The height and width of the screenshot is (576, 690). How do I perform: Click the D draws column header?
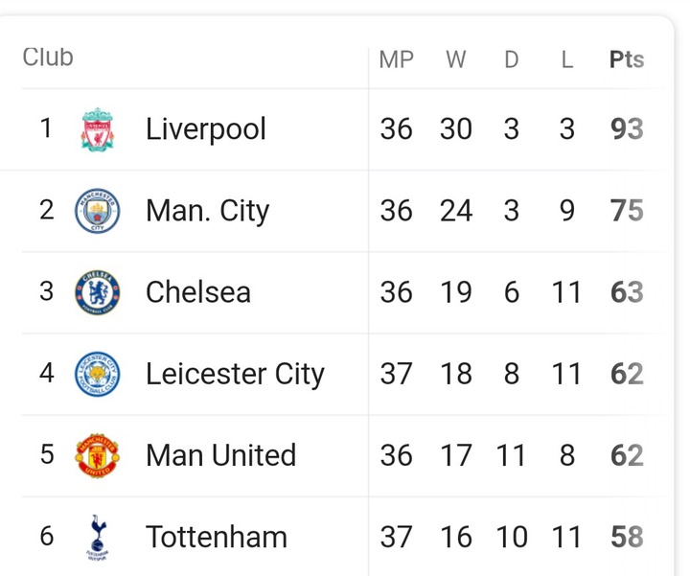512,59
